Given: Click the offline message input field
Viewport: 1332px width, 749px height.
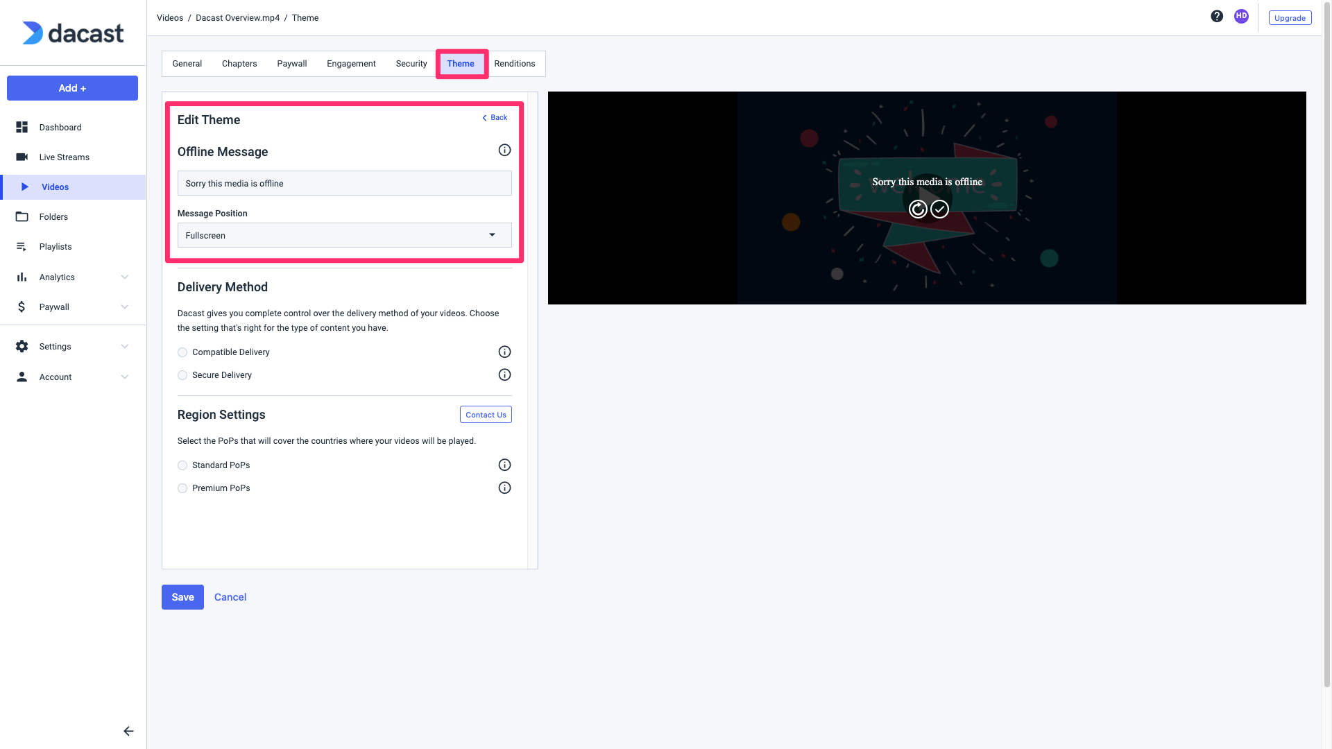Looking at the screenshot, I should point(344,183).
